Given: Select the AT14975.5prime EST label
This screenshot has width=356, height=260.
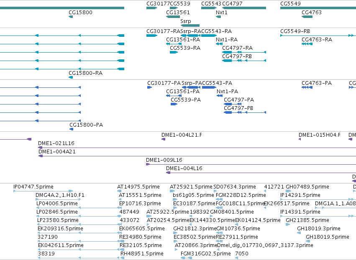Looking at the screenshot, I should click(x=138, y=187).
